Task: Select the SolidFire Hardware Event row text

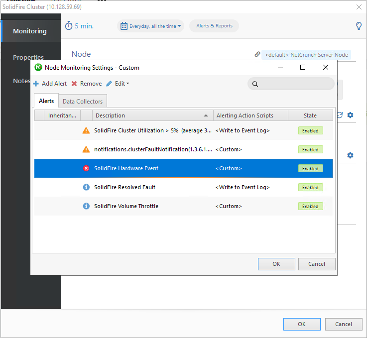Action: pos(126,168)
